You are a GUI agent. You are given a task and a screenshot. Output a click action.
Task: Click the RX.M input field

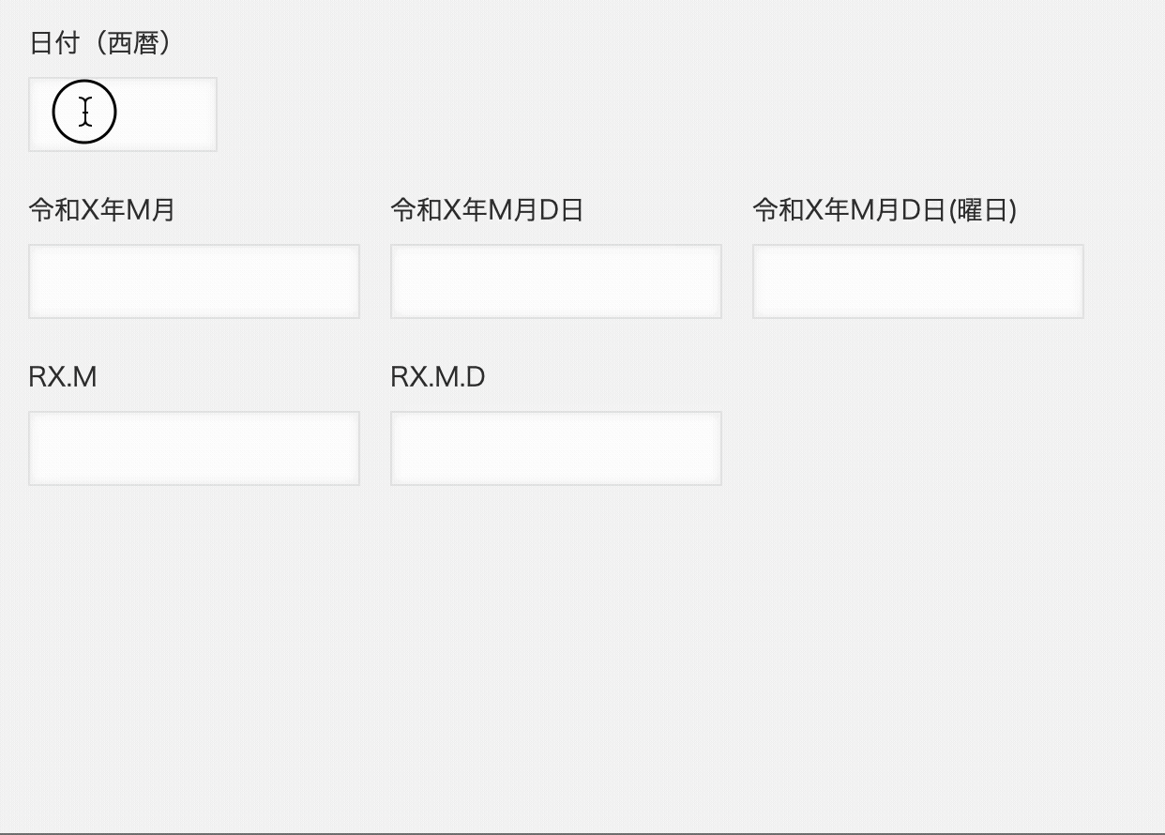click(x=194, y=448)
